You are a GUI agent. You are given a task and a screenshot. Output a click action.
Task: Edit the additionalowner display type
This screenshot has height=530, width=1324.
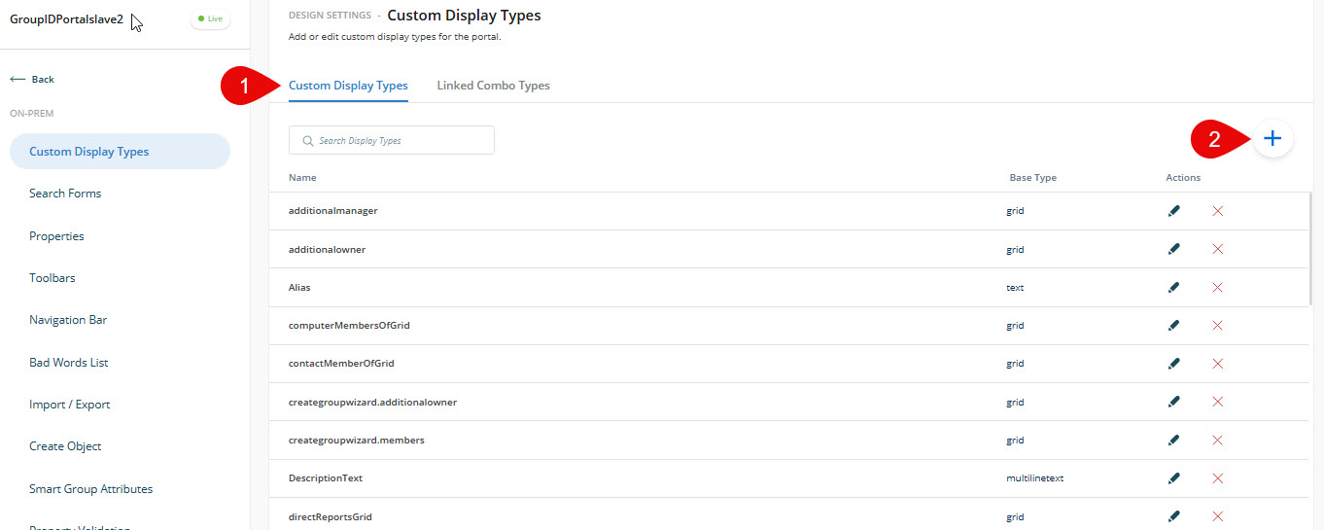click(x=1173, y=249)
